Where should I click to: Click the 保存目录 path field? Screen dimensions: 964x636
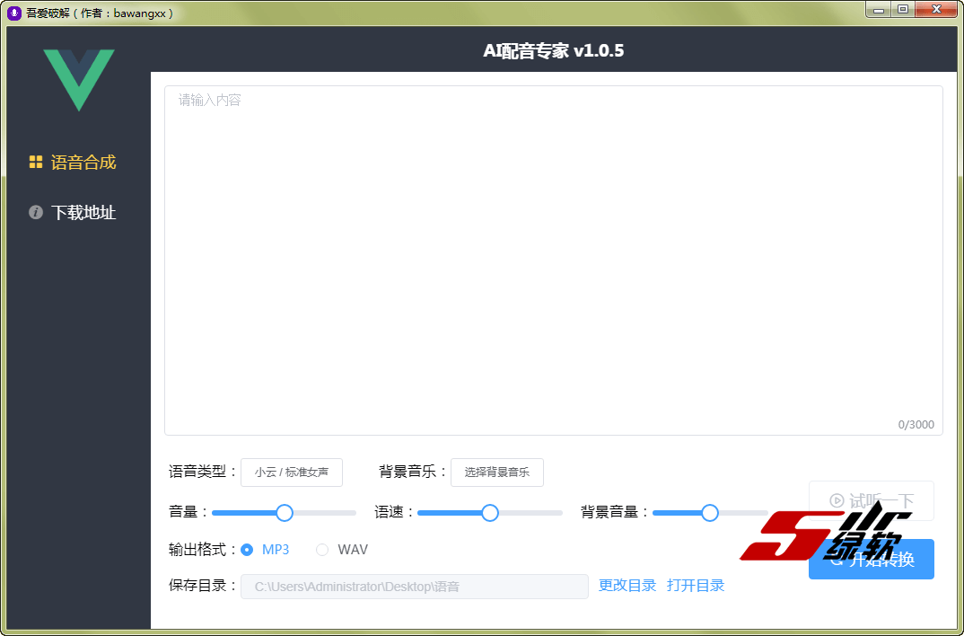[x=414, y=587]
